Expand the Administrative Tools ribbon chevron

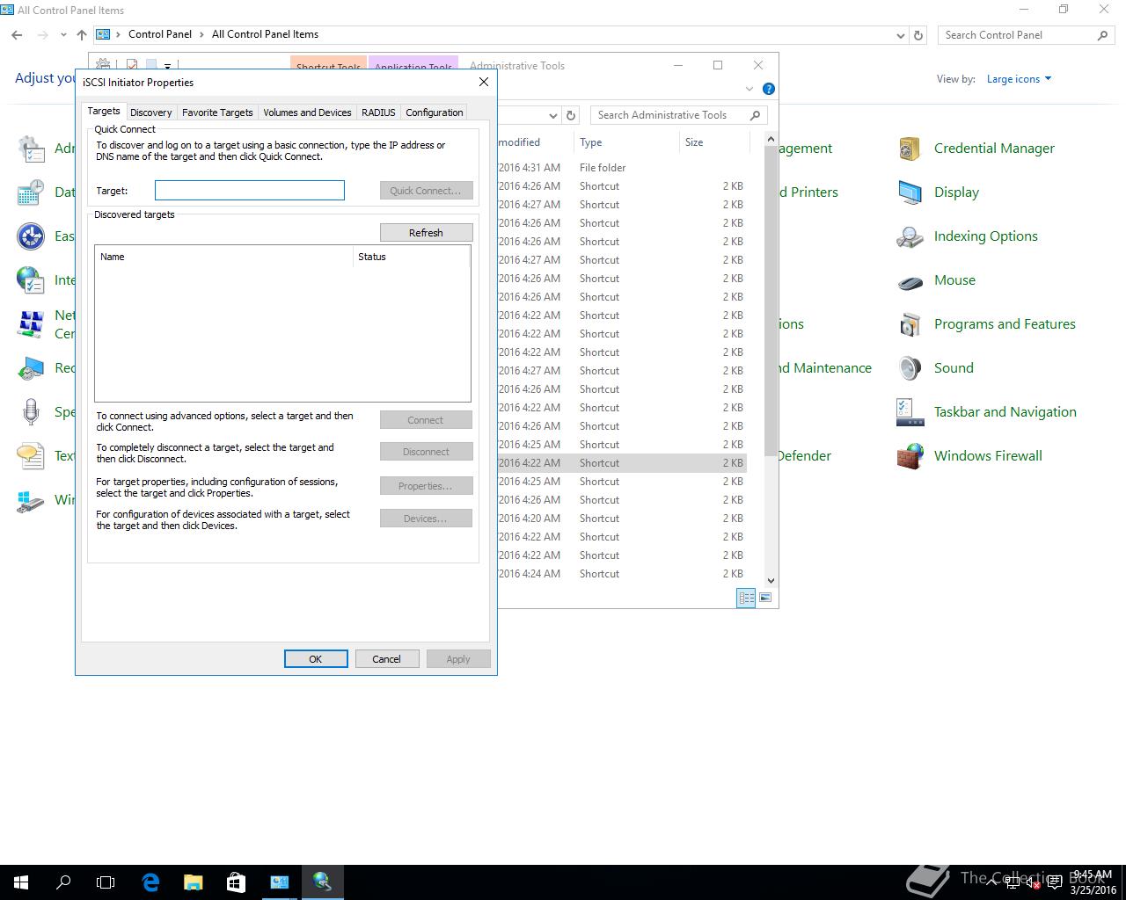[x=749, y=89]
